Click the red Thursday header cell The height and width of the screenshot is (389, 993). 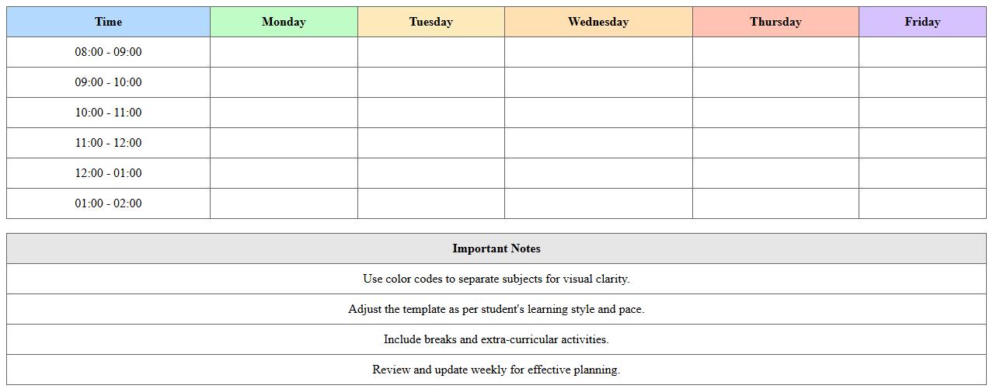(x=775, y=22)
